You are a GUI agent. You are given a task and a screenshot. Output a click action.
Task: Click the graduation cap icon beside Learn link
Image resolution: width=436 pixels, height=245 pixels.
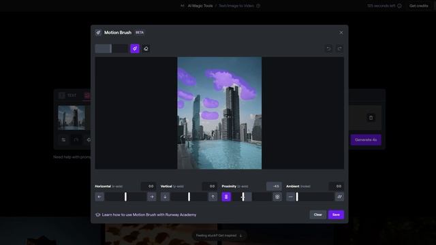(98, 215)
